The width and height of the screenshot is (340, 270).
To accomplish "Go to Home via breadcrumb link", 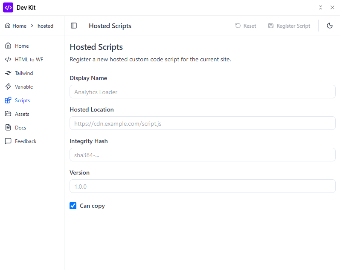I will tap(19, 26).
